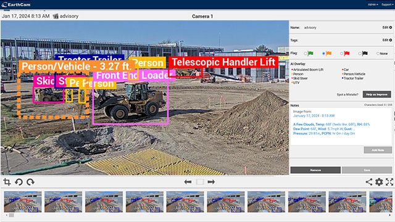Open the settings gear icon
Image resolution: width=395 pixels, height=222 pixels.
[x=379, y=182]
